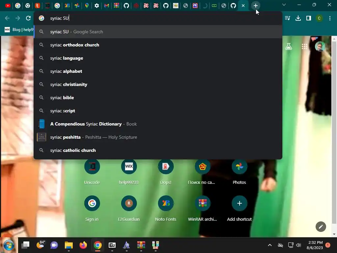The height and width of the screenshot is (253, 337).
Task: Open the Unicode shortcut
Action: [x=92, y=172]
